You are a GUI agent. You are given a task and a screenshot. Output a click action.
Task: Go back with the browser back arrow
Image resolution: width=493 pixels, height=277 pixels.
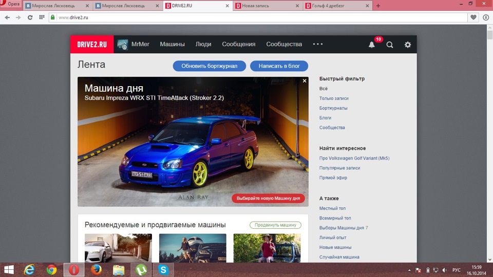point(7,17)
